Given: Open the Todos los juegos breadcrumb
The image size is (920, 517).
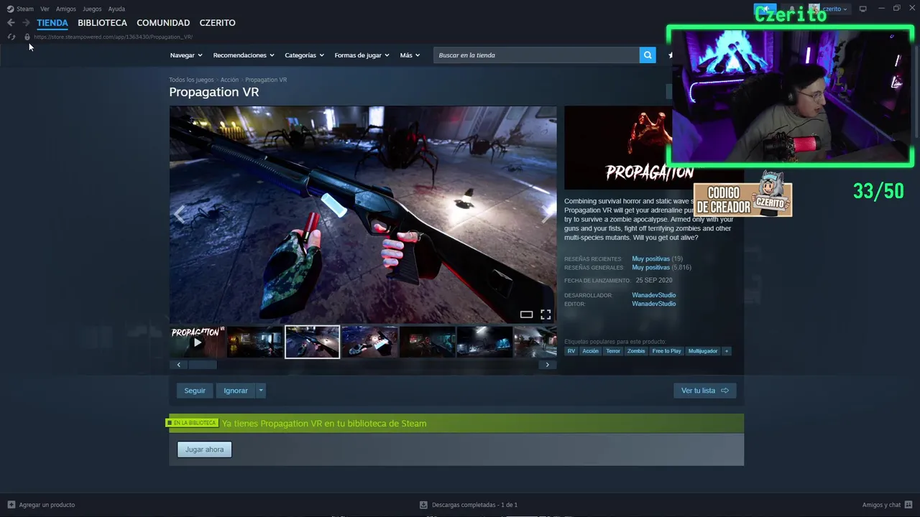Looking at the screenshot, I should point(191,80).
